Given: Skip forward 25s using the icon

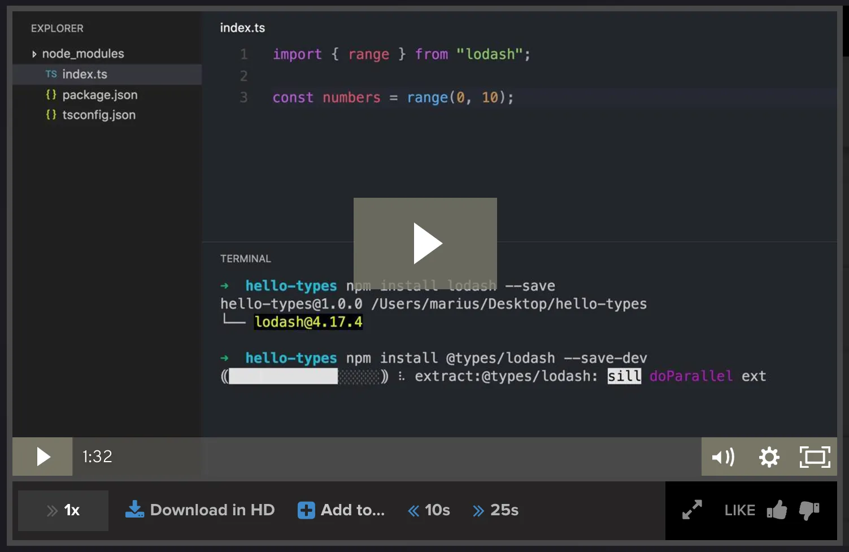Looking at the screenshot, I should (479, 510).
